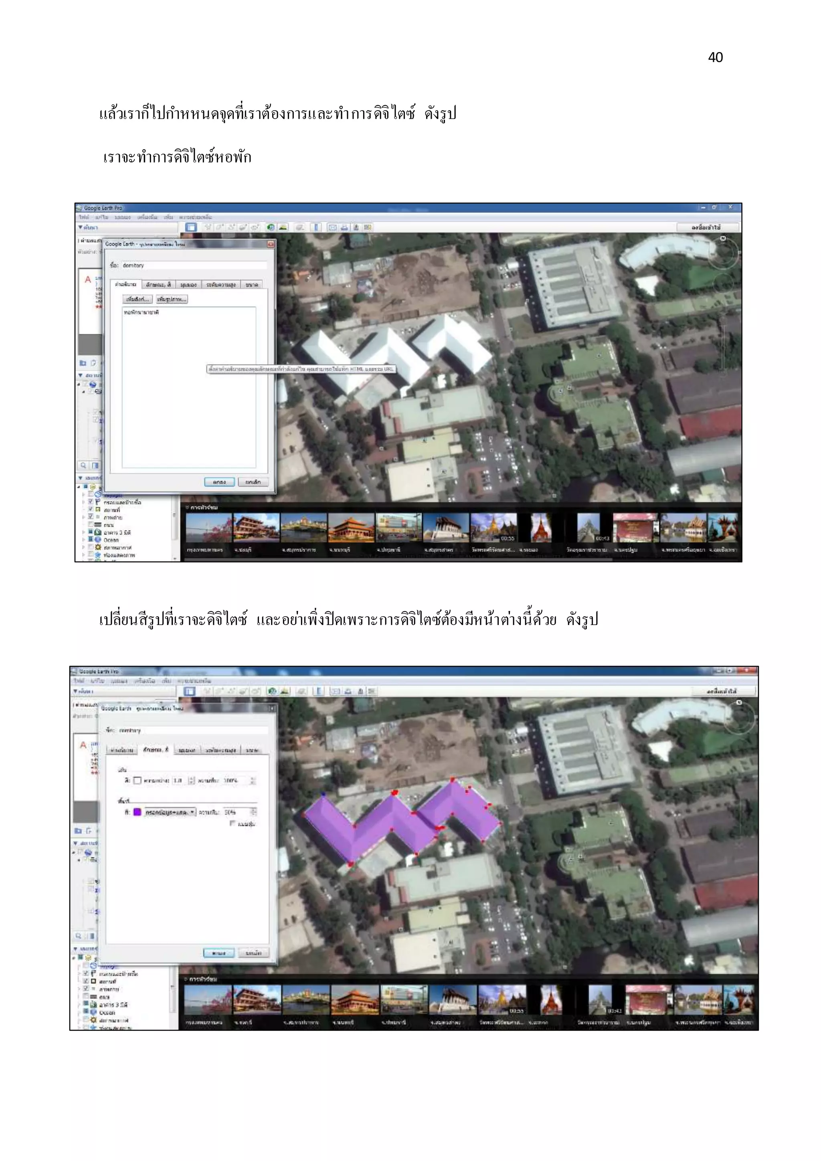Toggle the 3D Buildings layer checkbox, description-tab screenshot
This screenshot has width=821, height=1161.
[91, 532]
